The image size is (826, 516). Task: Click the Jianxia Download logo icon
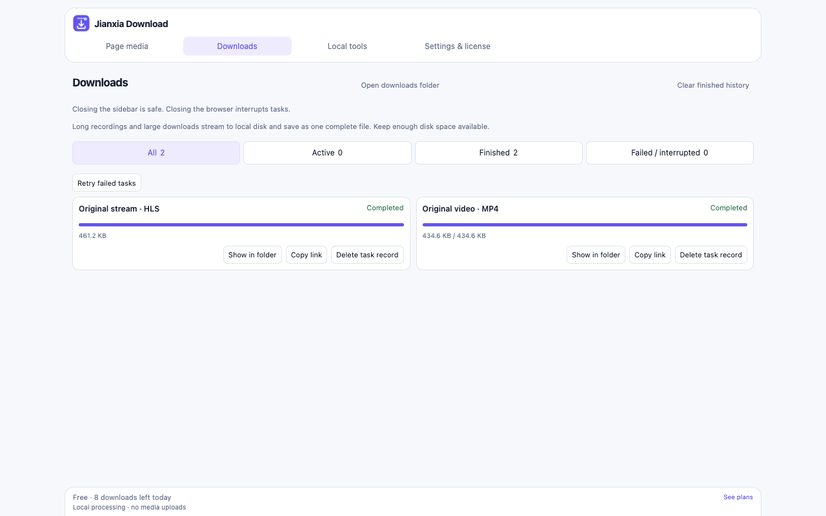click(x=81, y=24)
